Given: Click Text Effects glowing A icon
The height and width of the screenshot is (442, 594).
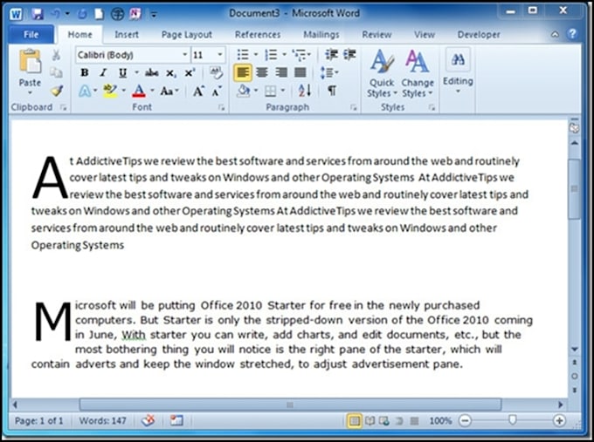Looking at the screenshot, I should pyautogui.click(x=85, y=91).
